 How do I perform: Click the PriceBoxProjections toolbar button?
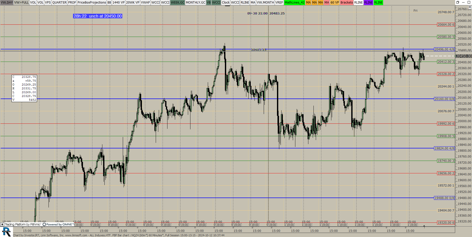92,3
